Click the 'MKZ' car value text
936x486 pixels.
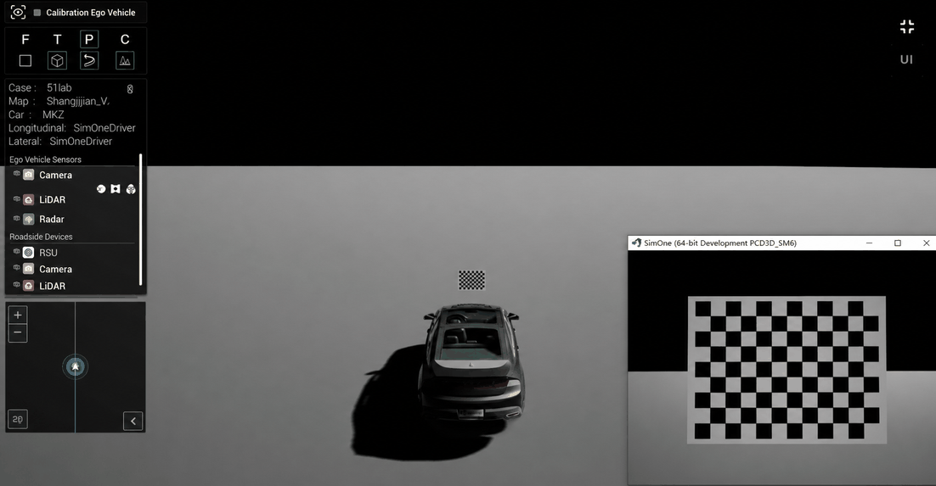pos(54,115)
